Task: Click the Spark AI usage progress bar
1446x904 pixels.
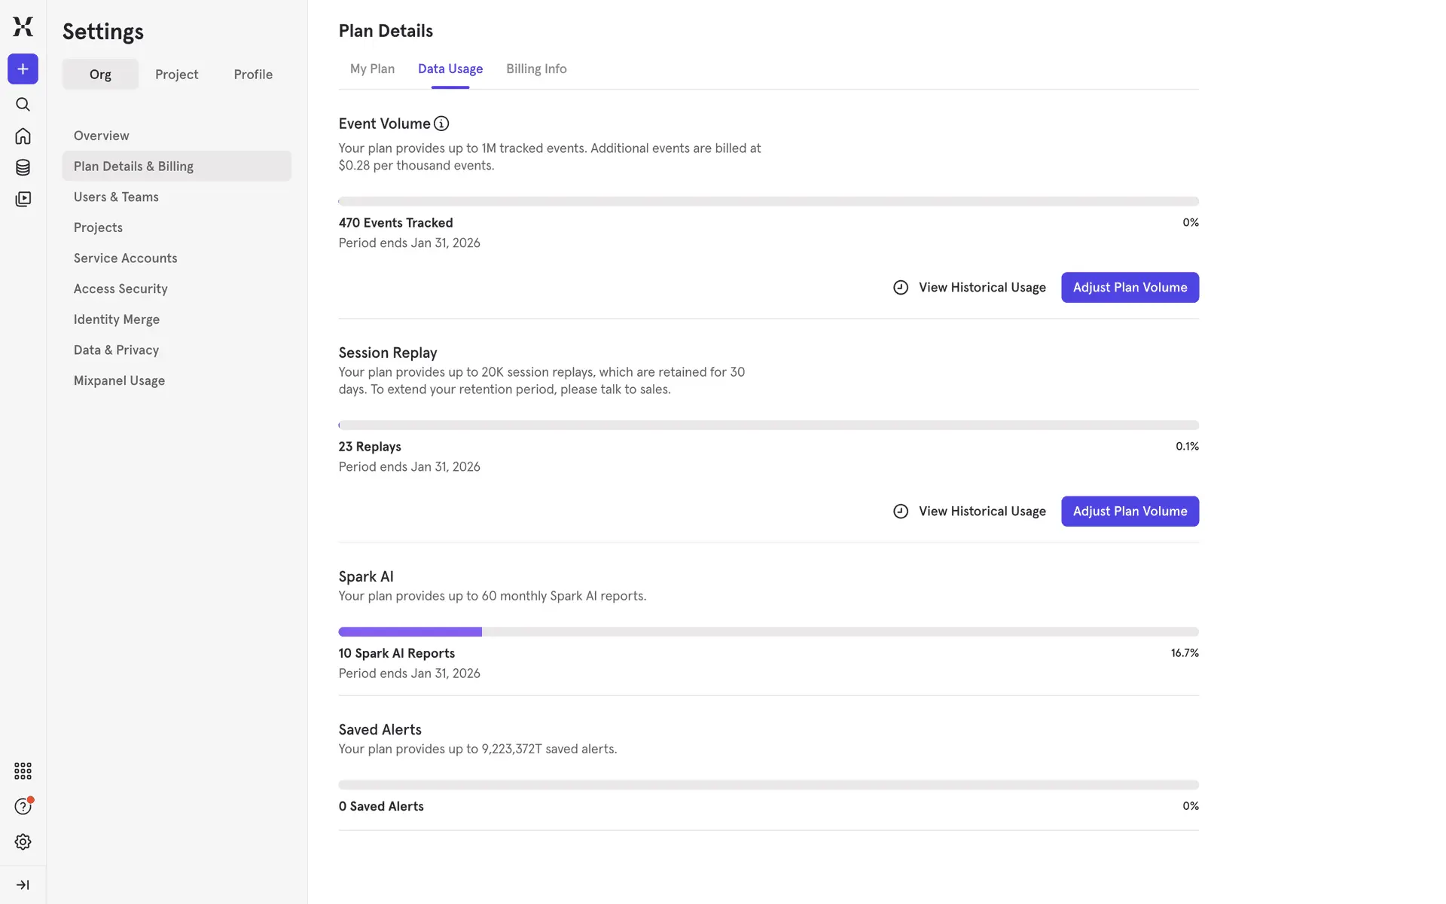Action: (x=768, y=631)
